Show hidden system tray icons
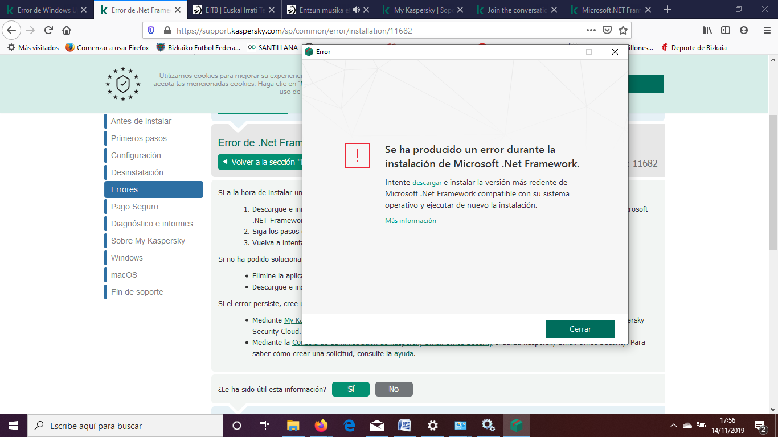 [x=674, y=426]
